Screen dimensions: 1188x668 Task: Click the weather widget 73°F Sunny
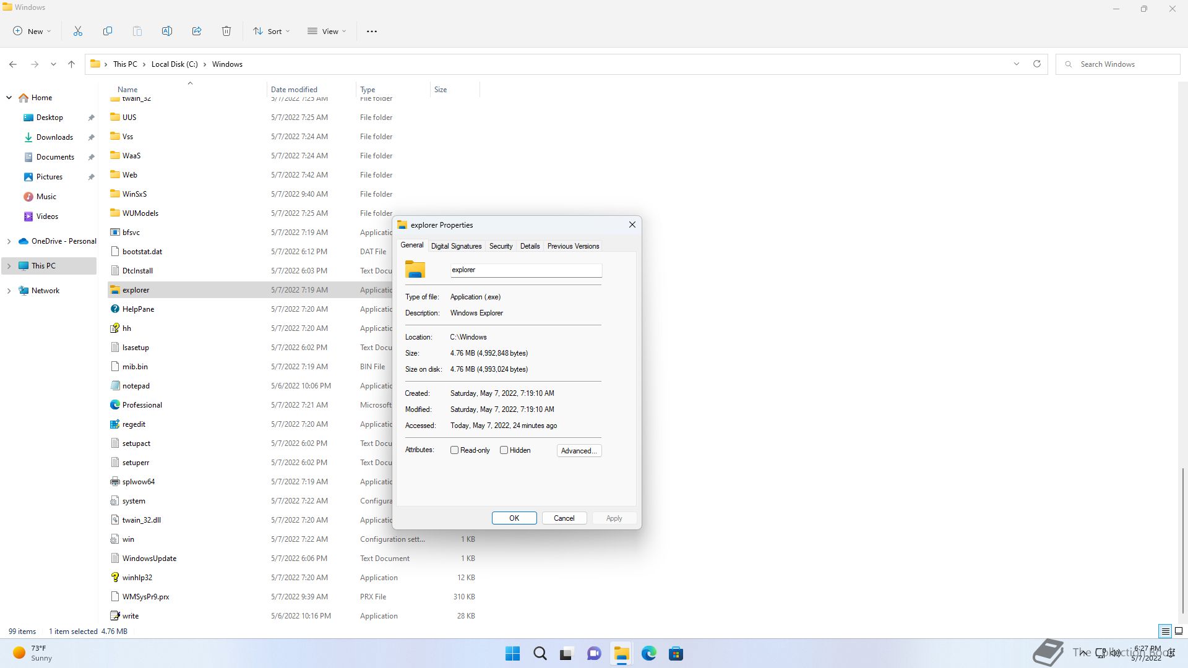pos(33,653)
